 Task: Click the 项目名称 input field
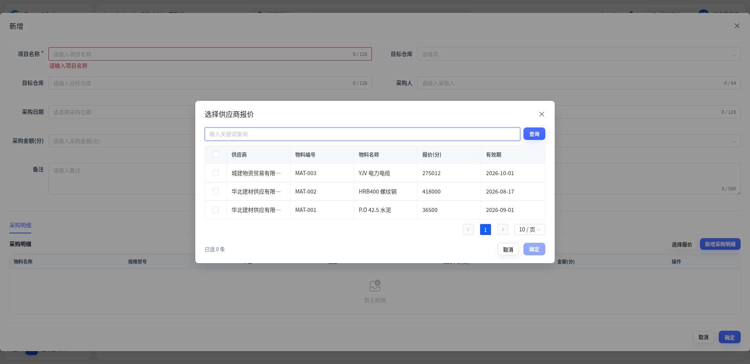pos(210,54)
